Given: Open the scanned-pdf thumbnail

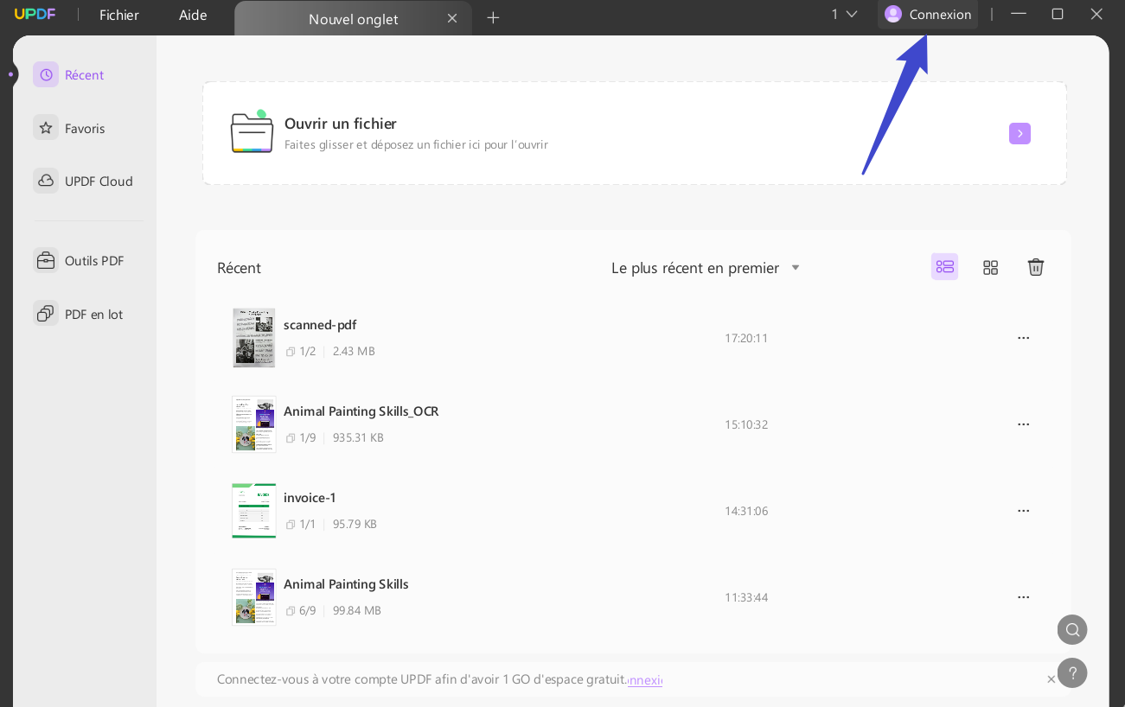Looking at the screenshot, I should [254, 338].
